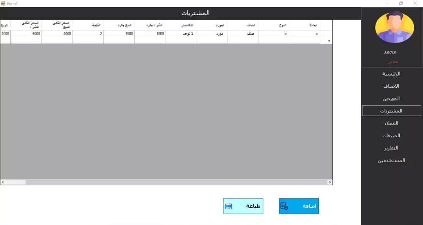Click the السعر الكلي للبيع column header
The height and width of the screenshot is (225, 423).
[x=57, y=25]
